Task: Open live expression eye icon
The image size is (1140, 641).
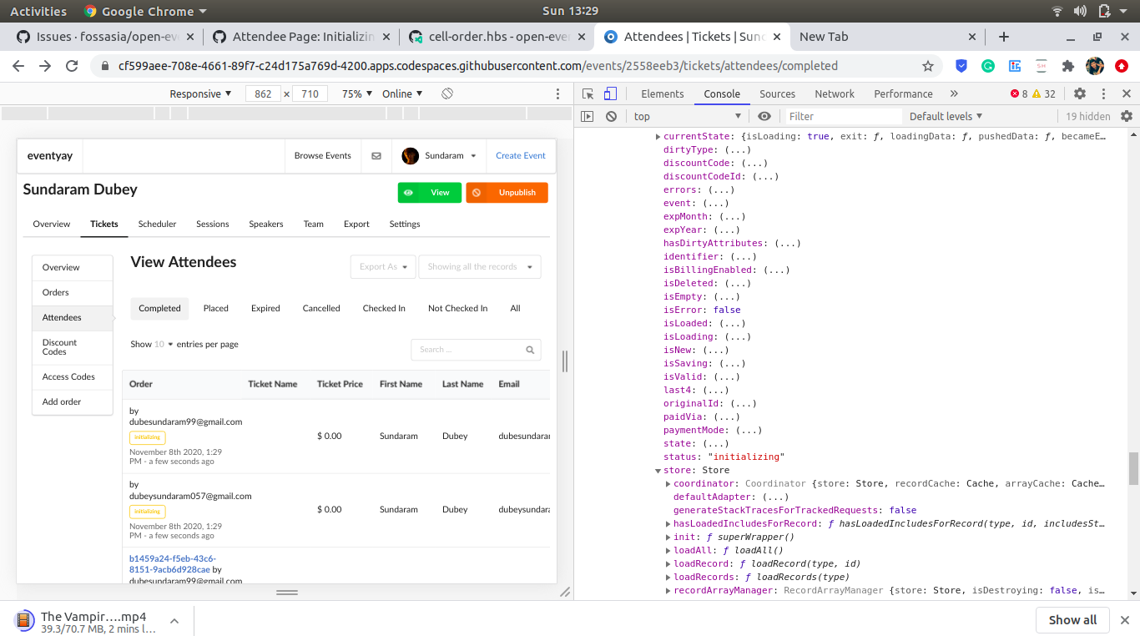Action: coord(764,116)
